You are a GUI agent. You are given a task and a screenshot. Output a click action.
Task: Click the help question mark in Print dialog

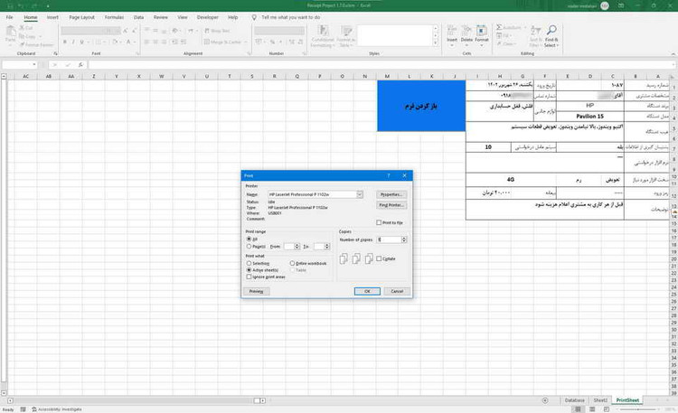(389, 175)
